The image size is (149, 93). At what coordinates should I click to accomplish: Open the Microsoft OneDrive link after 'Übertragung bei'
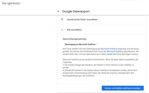[x=109, y=49]
